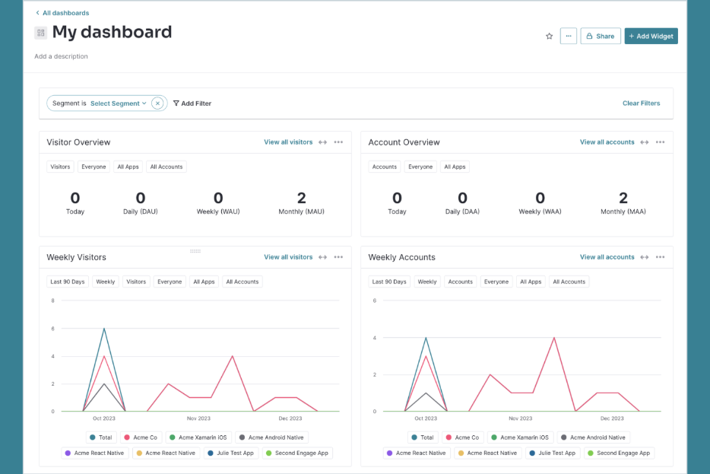This screenshot has width=710, height=474.
Task: Hide the Total series in Weekly Visitors legend
Action: 103,437
